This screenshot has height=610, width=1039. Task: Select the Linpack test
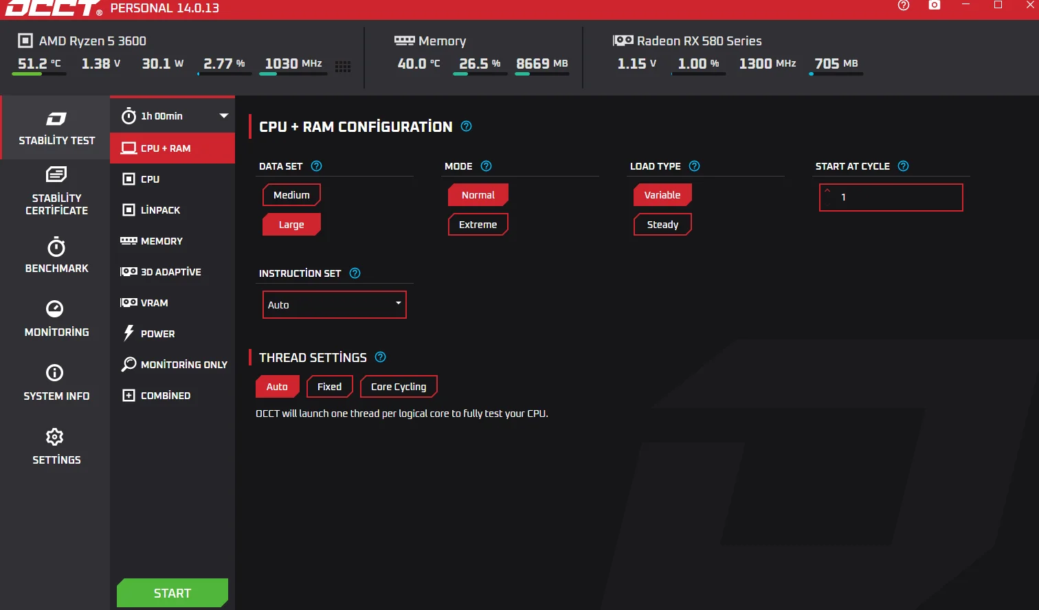point(172,210)
